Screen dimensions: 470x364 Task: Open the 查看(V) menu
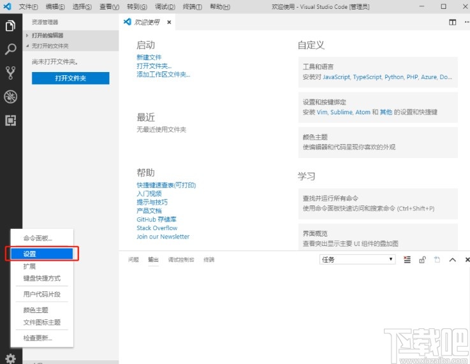point(110,6)
